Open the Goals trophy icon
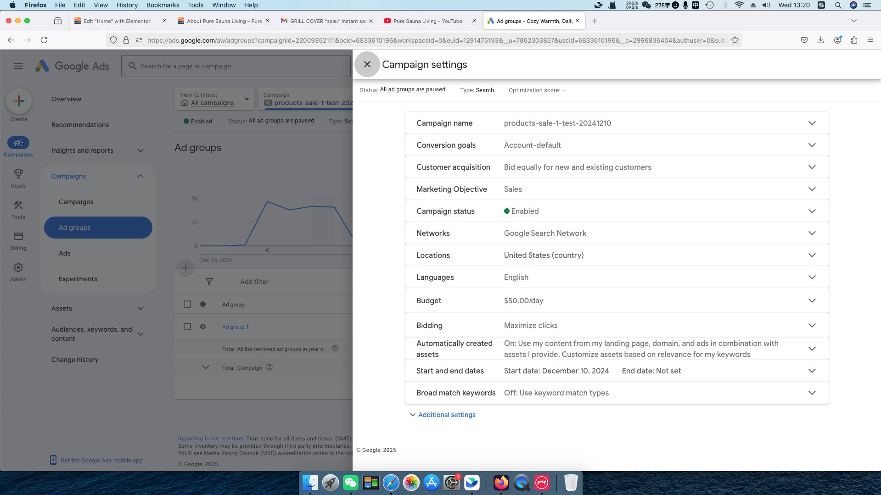This screenshot has height=495, width=881. (x=18, y=174)
